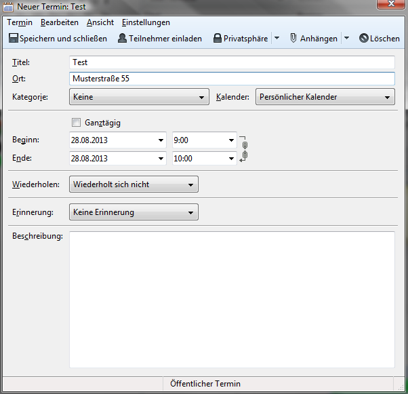Expand the Anhängen dropdown arrow
408x394 pixels.
346,39
